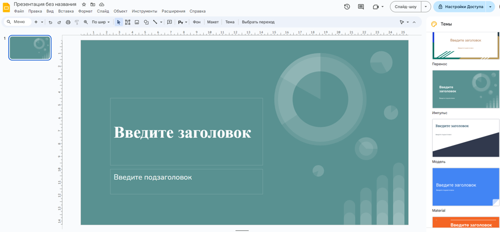Screen dimensions: 500x232
Task: Expand the Слайд-шоу dropdown arrow
Action: click(x=426, y=7)
